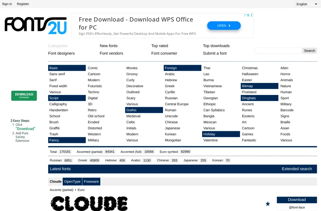Click the green Download Extension button
321x211 pixels.
click(x=24, y=96)
